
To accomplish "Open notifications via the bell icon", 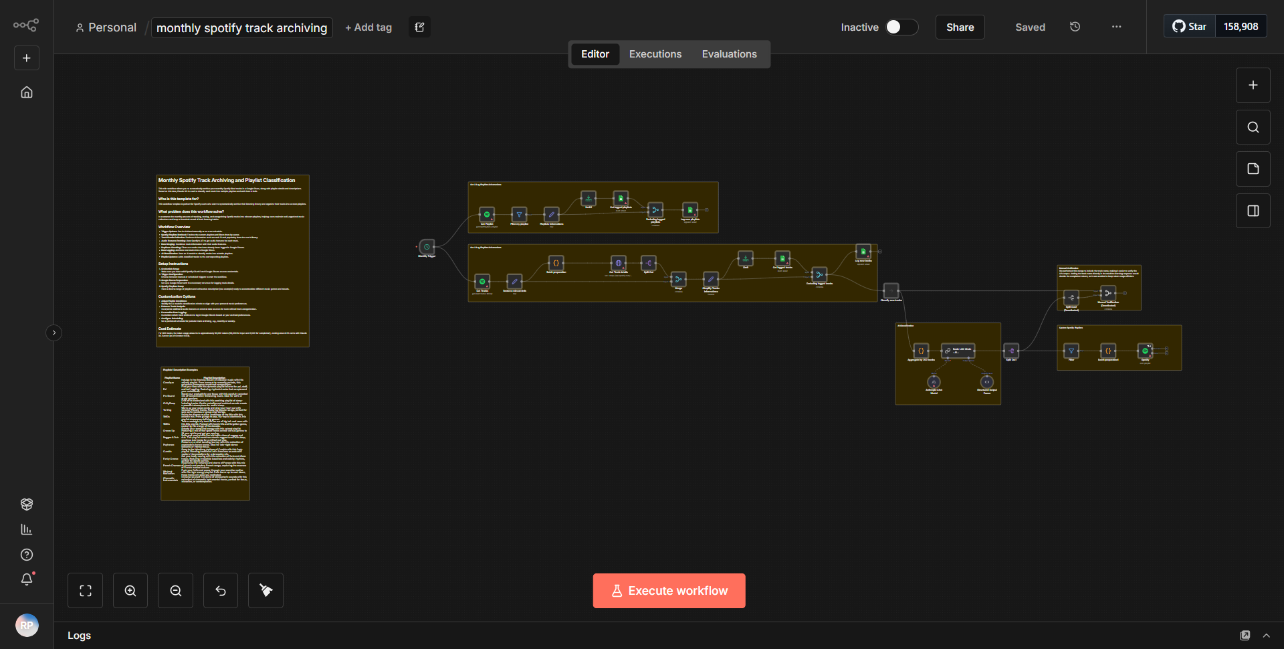I will 27,579.
